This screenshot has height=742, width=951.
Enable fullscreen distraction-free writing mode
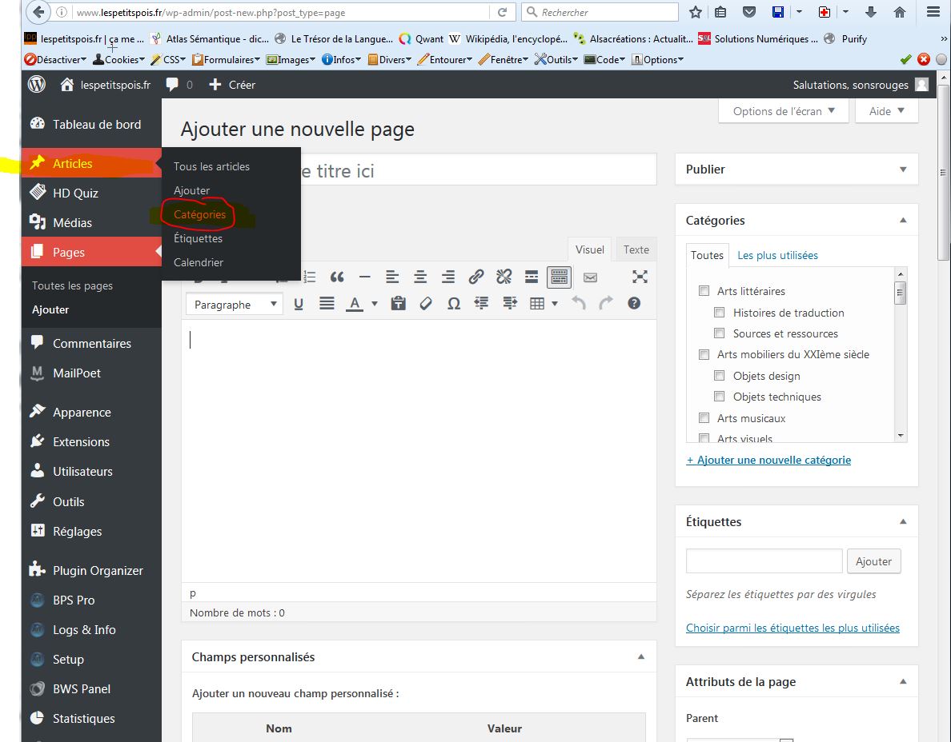pos(640,277)
